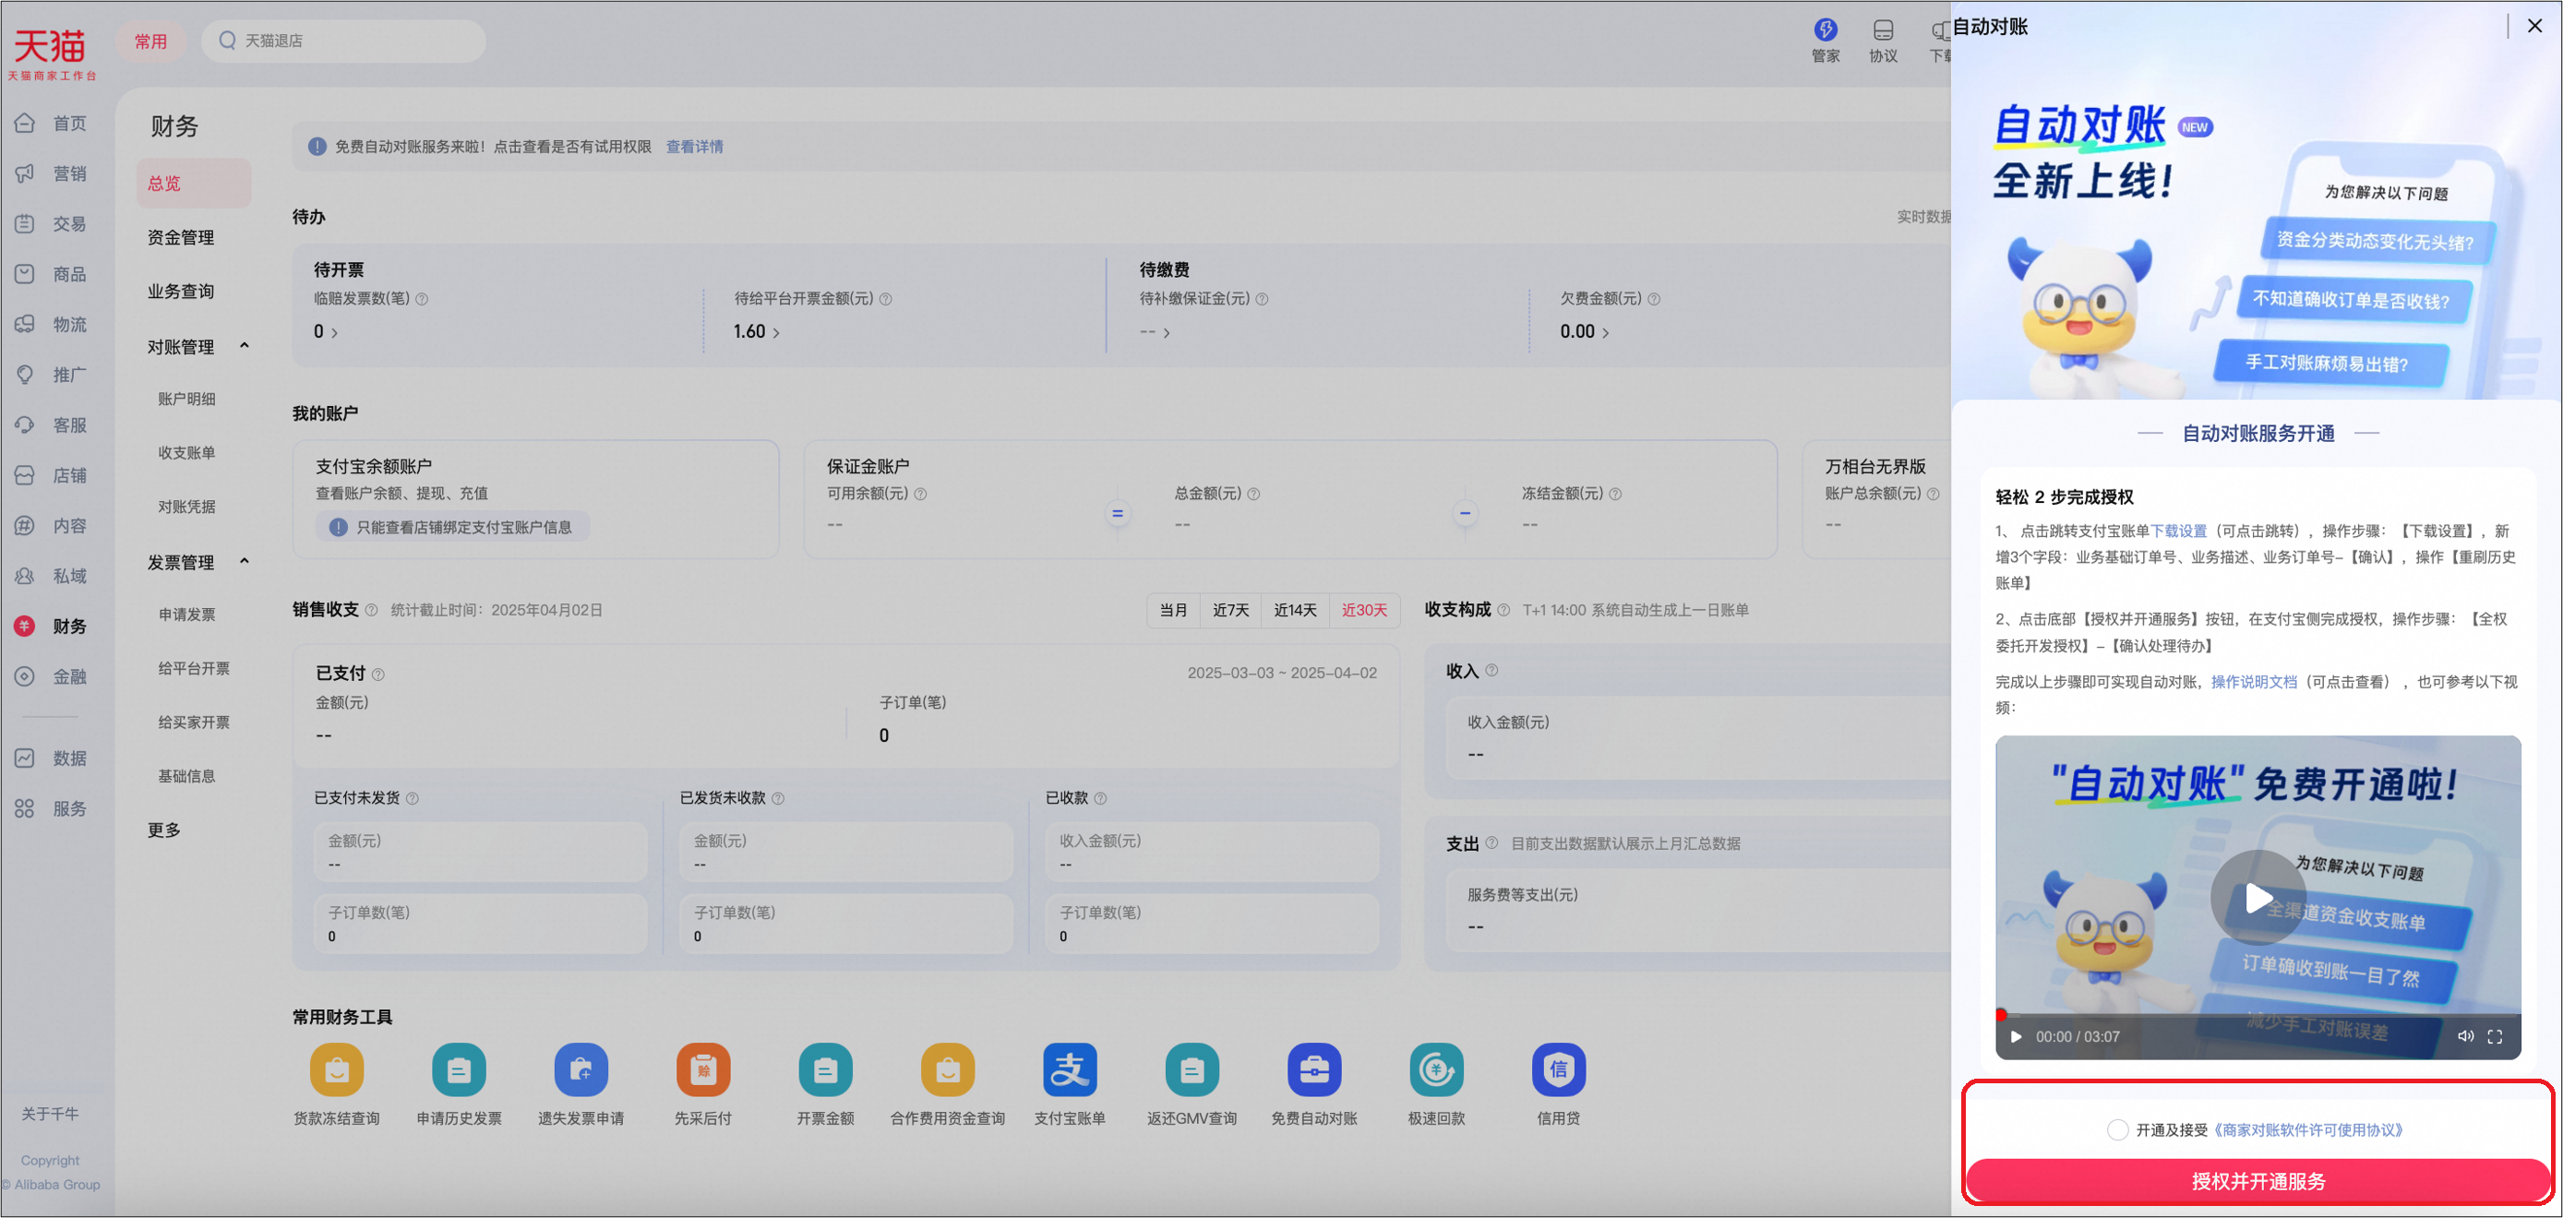Open the 下载设置 link in instructions
Screen dimensions: 2563x1218
tap(2178, 531)
